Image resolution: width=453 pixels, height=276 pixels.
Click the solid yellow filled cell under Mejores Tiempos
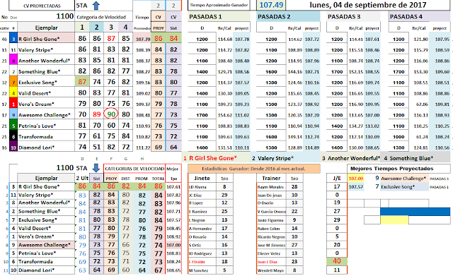pyautogui.click(x=394, y=220)
